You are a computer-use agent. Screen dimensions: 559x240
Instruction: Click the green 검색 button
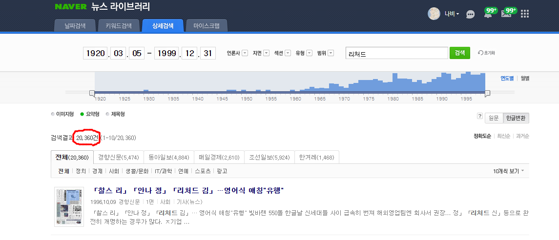pos(460,53)
